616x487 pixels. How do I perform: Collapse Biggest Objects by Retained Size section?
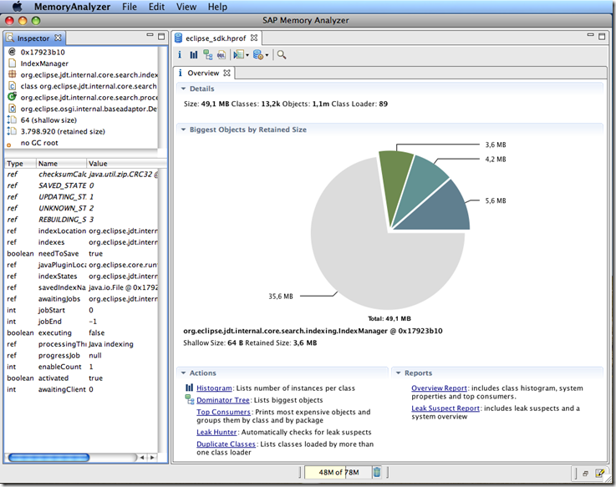point(183,129)
